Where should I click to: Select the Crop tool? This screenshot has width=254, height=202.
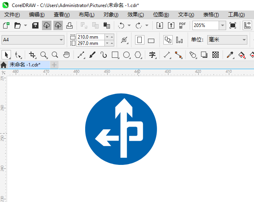coord(33,55)
